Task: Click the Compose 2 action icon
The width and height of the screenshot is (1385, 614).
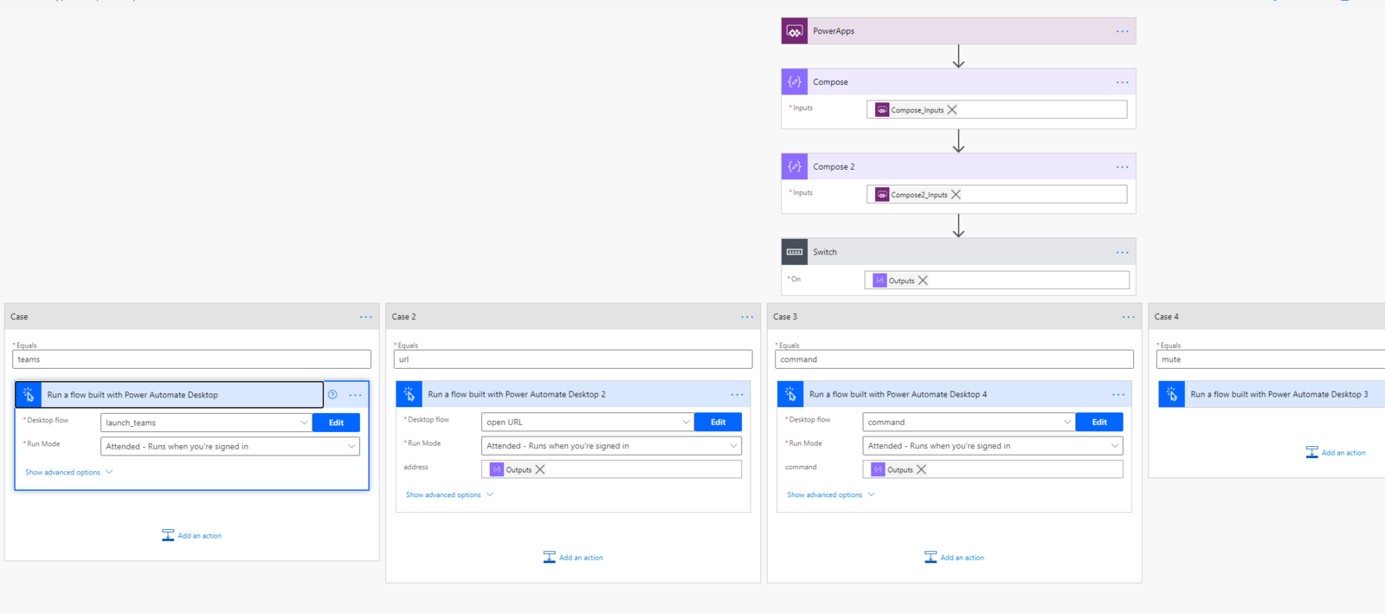Action: pyautogui.click(x=795, y=166)
